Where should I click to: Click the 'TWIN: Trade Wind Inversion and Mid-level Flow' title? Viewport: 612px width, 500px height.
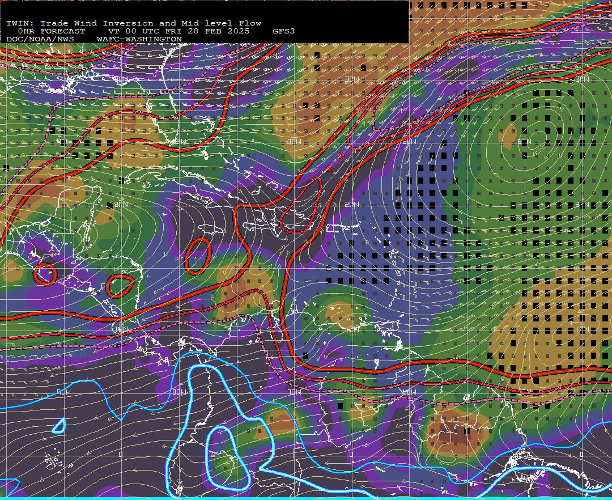(134, 23)
